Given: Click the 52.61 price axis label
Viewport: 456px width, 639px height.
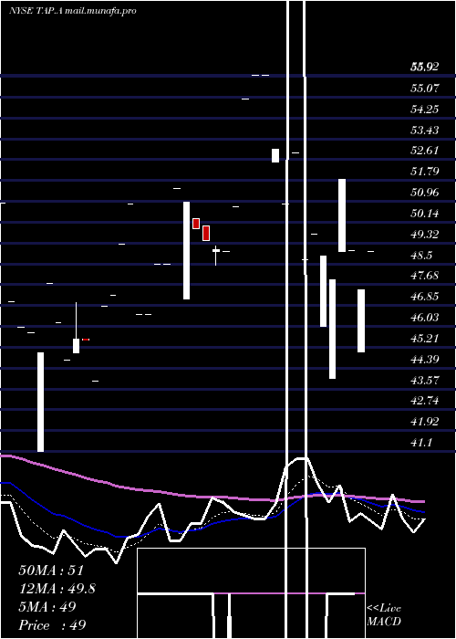Looking at the screenshot, I should point(425,151).
